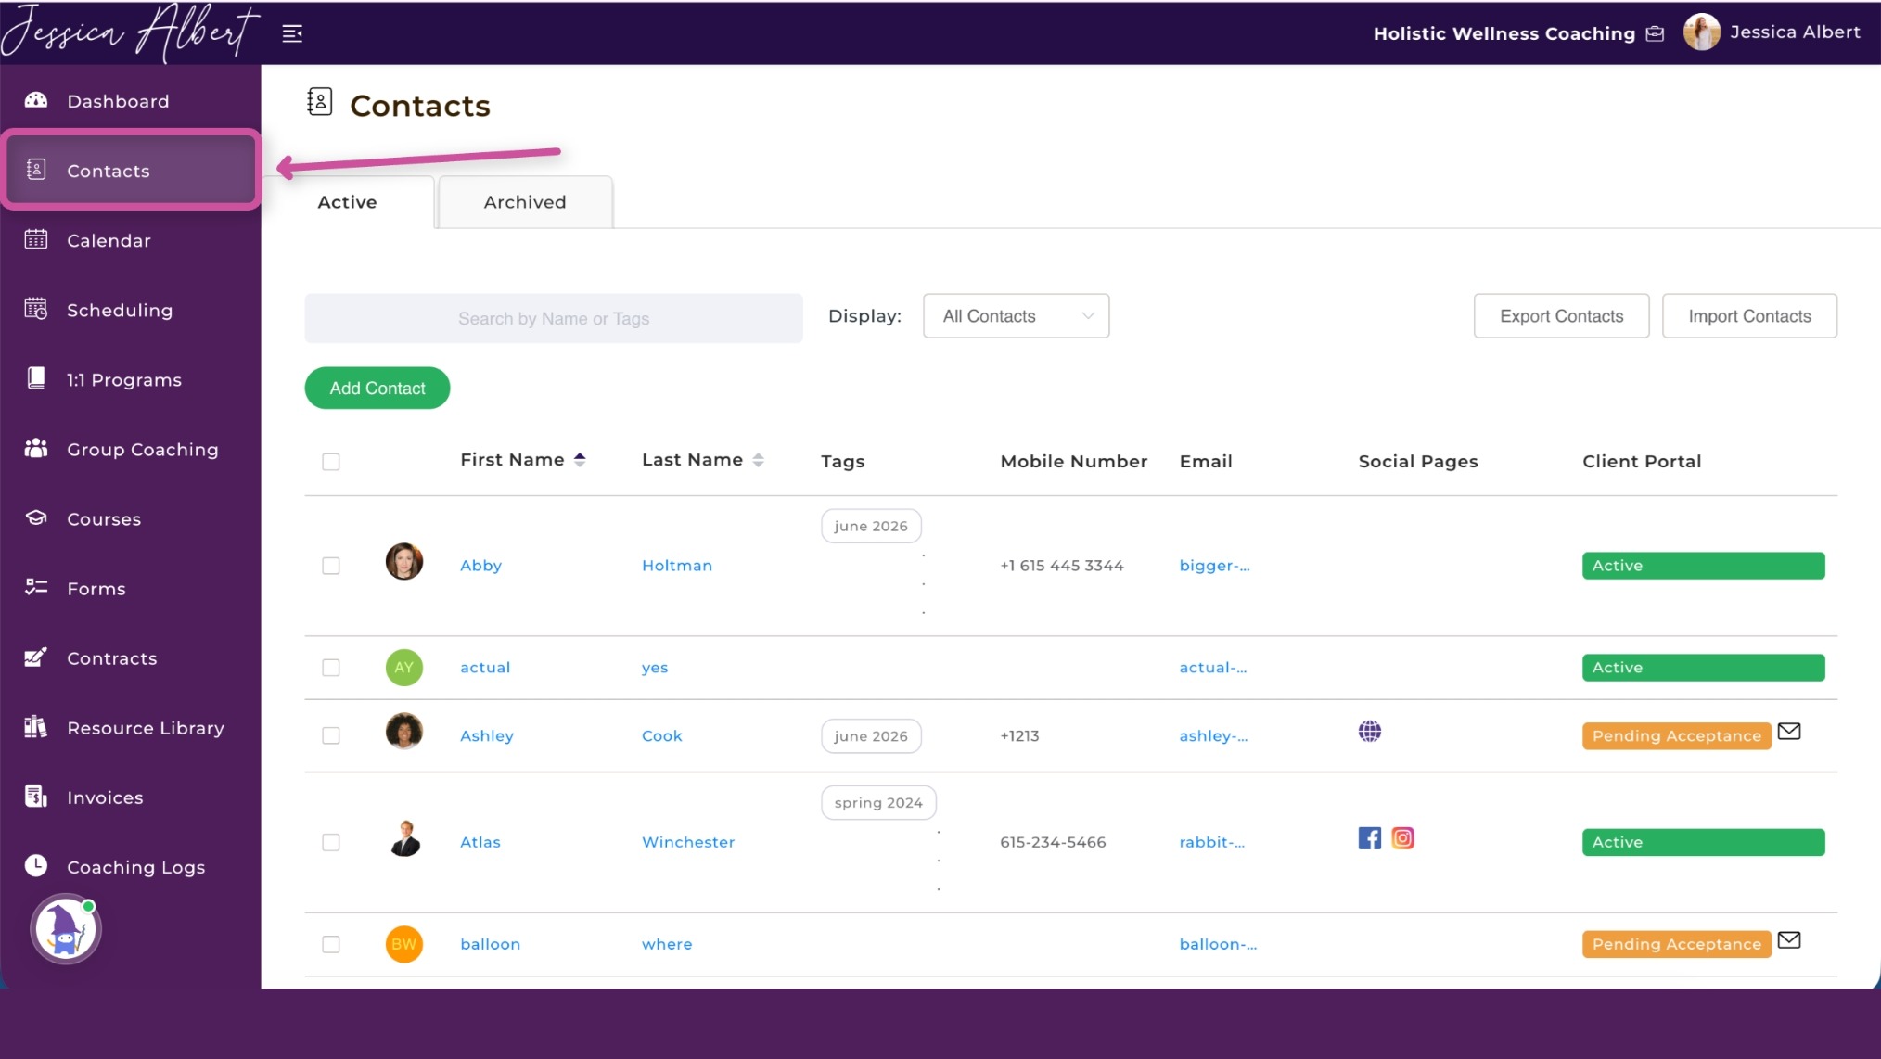Viewport: 1881px width, 1059px height.
Task: Select the checkbox for Atlas Winchester
Action: pos(331,842)
